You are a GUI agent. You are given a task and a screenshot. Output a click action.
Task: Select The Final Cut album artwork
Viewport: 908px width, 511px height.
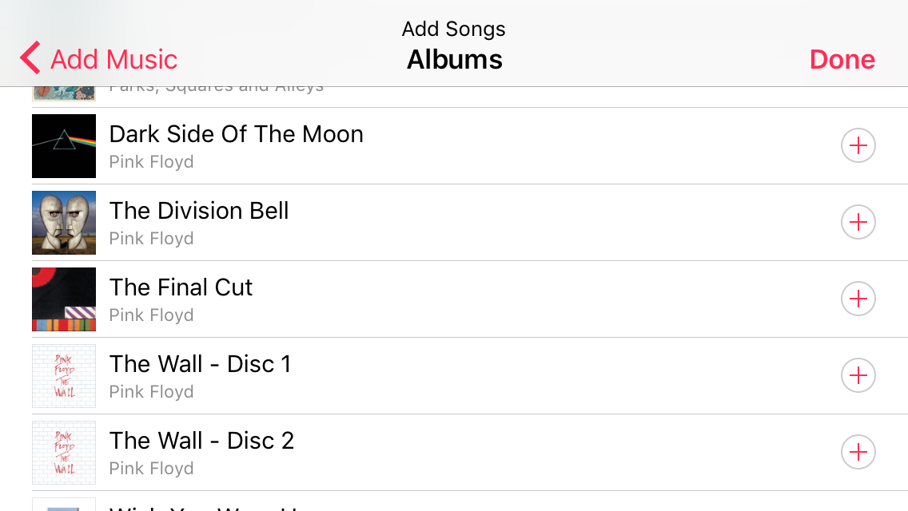click(x=63, y=299)
